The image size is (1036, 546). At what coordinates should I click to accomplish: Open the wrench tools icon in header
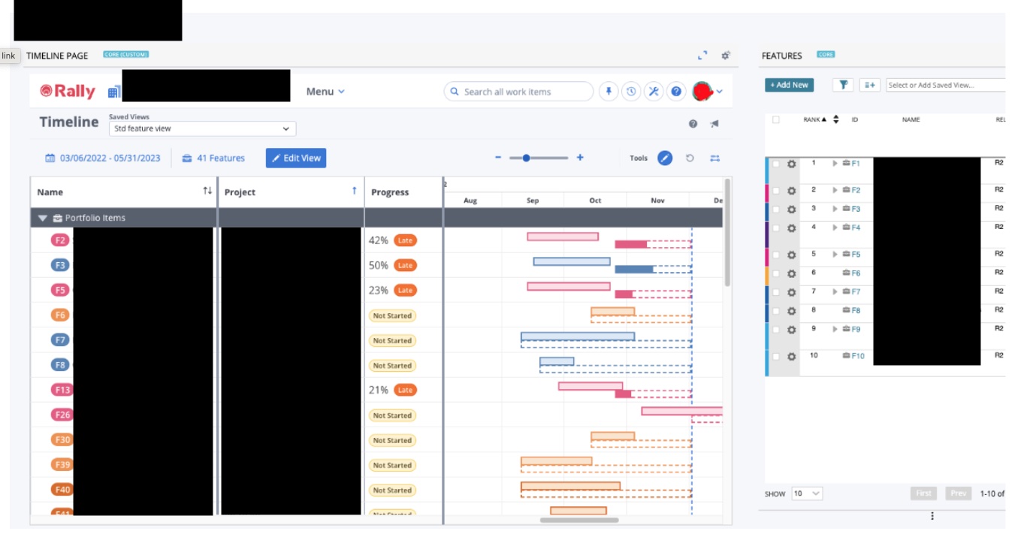coord(654,92)
